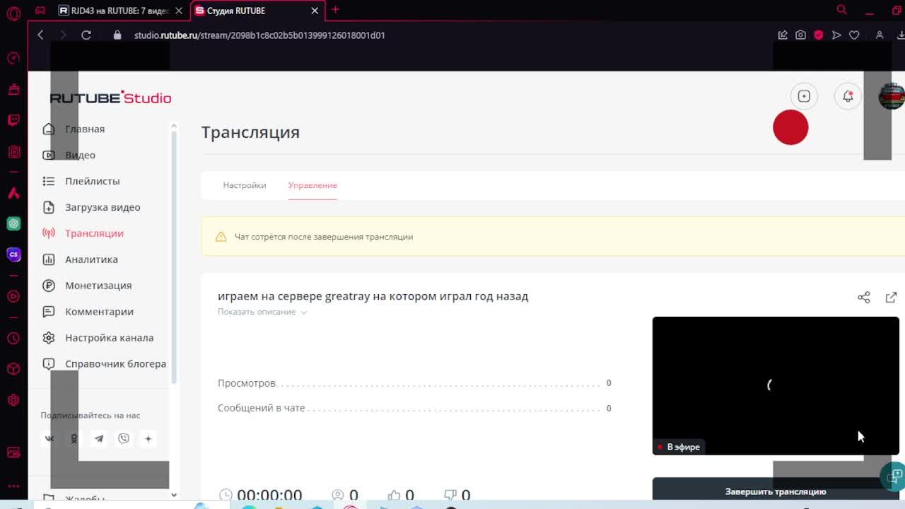Open Viber social link icon

pyautogui.click(x=124, y=439)
